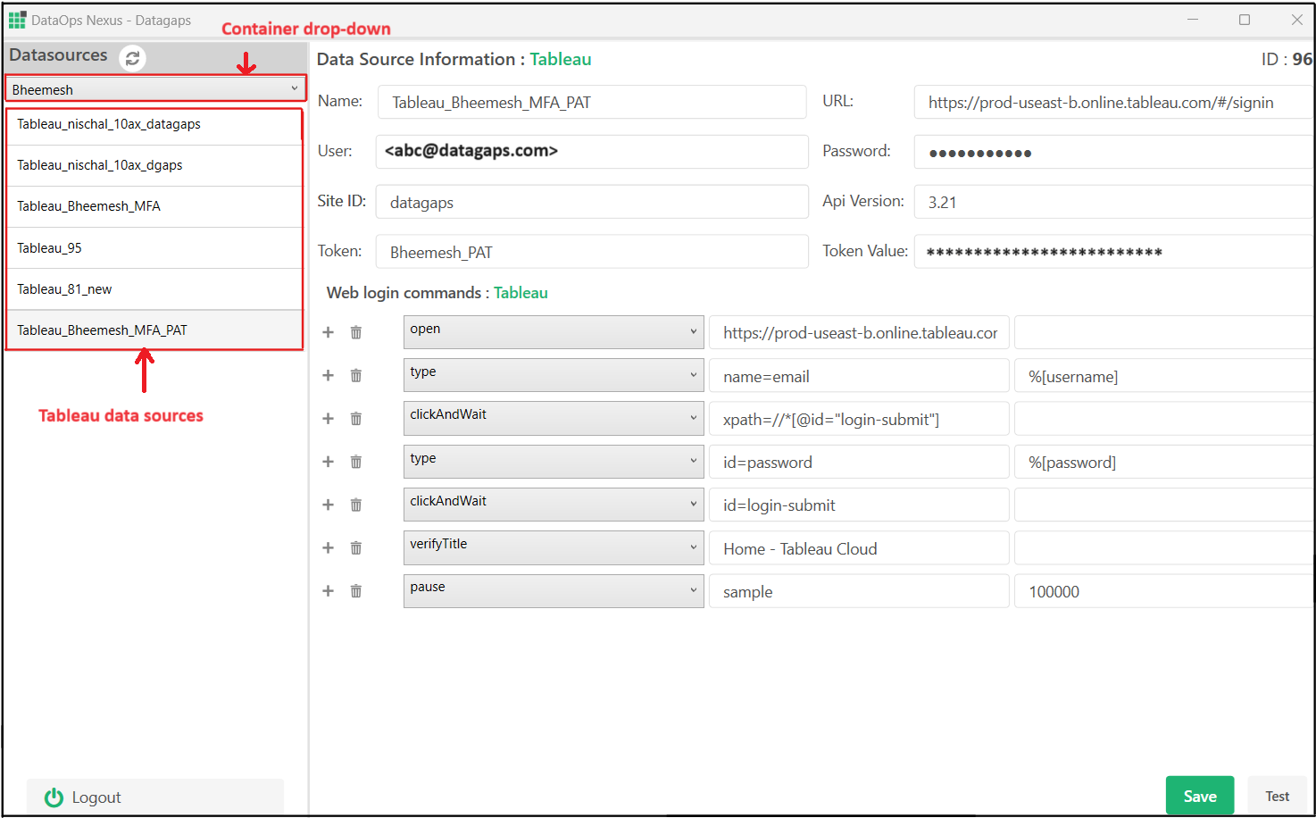Choose Tableau_95 from the data source list
The width and height of the screenshot is (1316, 818).
coord(50,248)
